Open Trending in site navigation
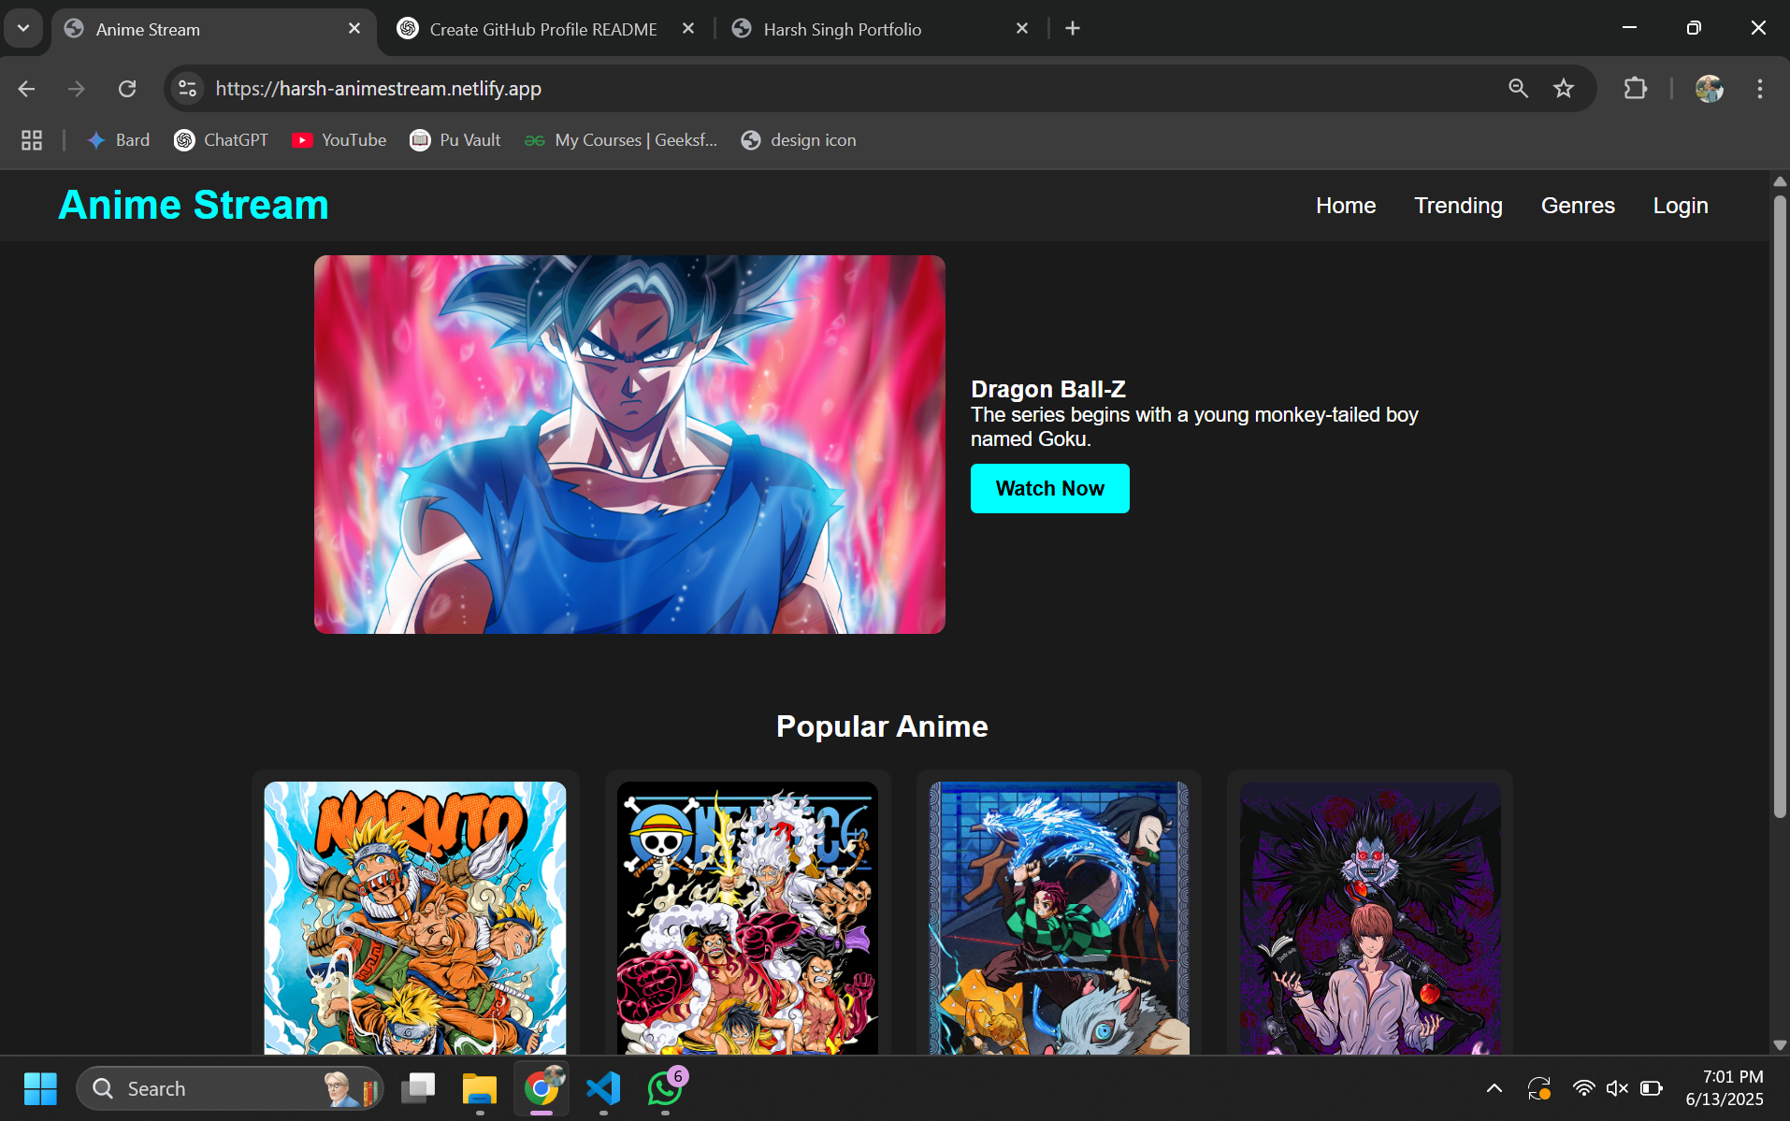 [1458, 206]
